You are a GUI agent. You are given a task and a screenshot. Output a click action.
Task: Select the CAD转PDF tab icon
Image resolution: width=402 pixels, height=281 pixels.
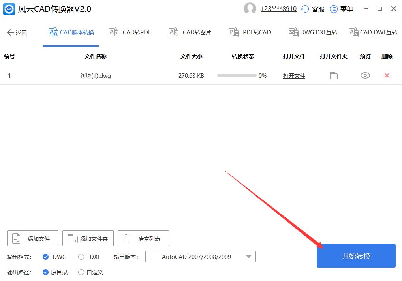[113, 32]
